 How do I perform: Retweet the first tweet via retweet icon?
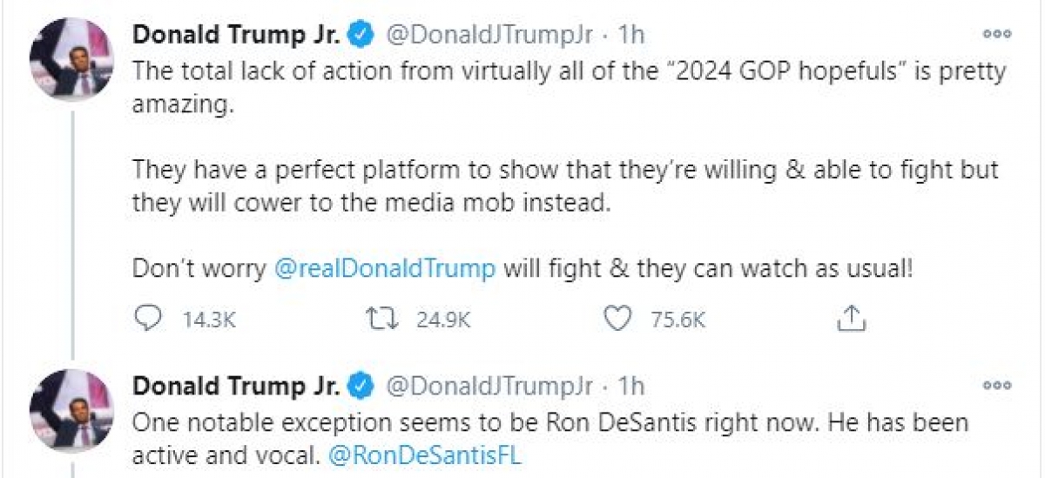[384, 320]
